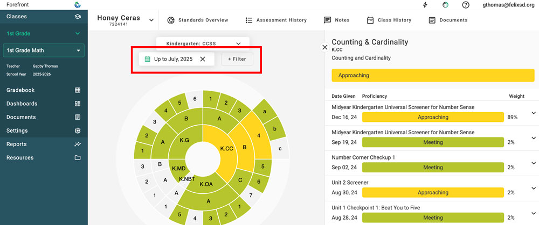Switch to Assessment History tab
The image size is (539, 225).
275,20
